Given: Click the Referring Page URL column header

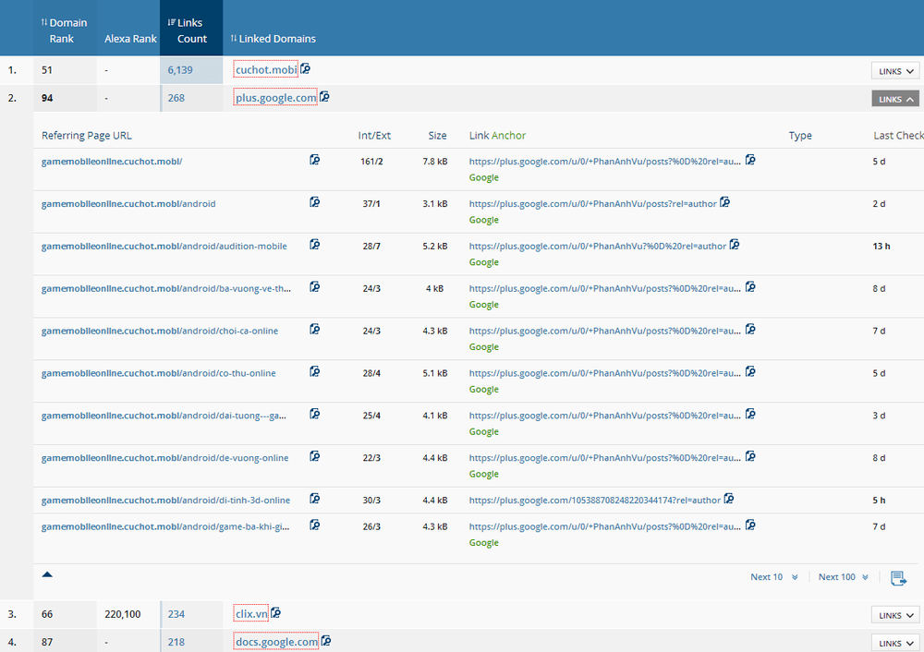Looking at the screenshot, I should pyautogui.click(x=87, y=136).
